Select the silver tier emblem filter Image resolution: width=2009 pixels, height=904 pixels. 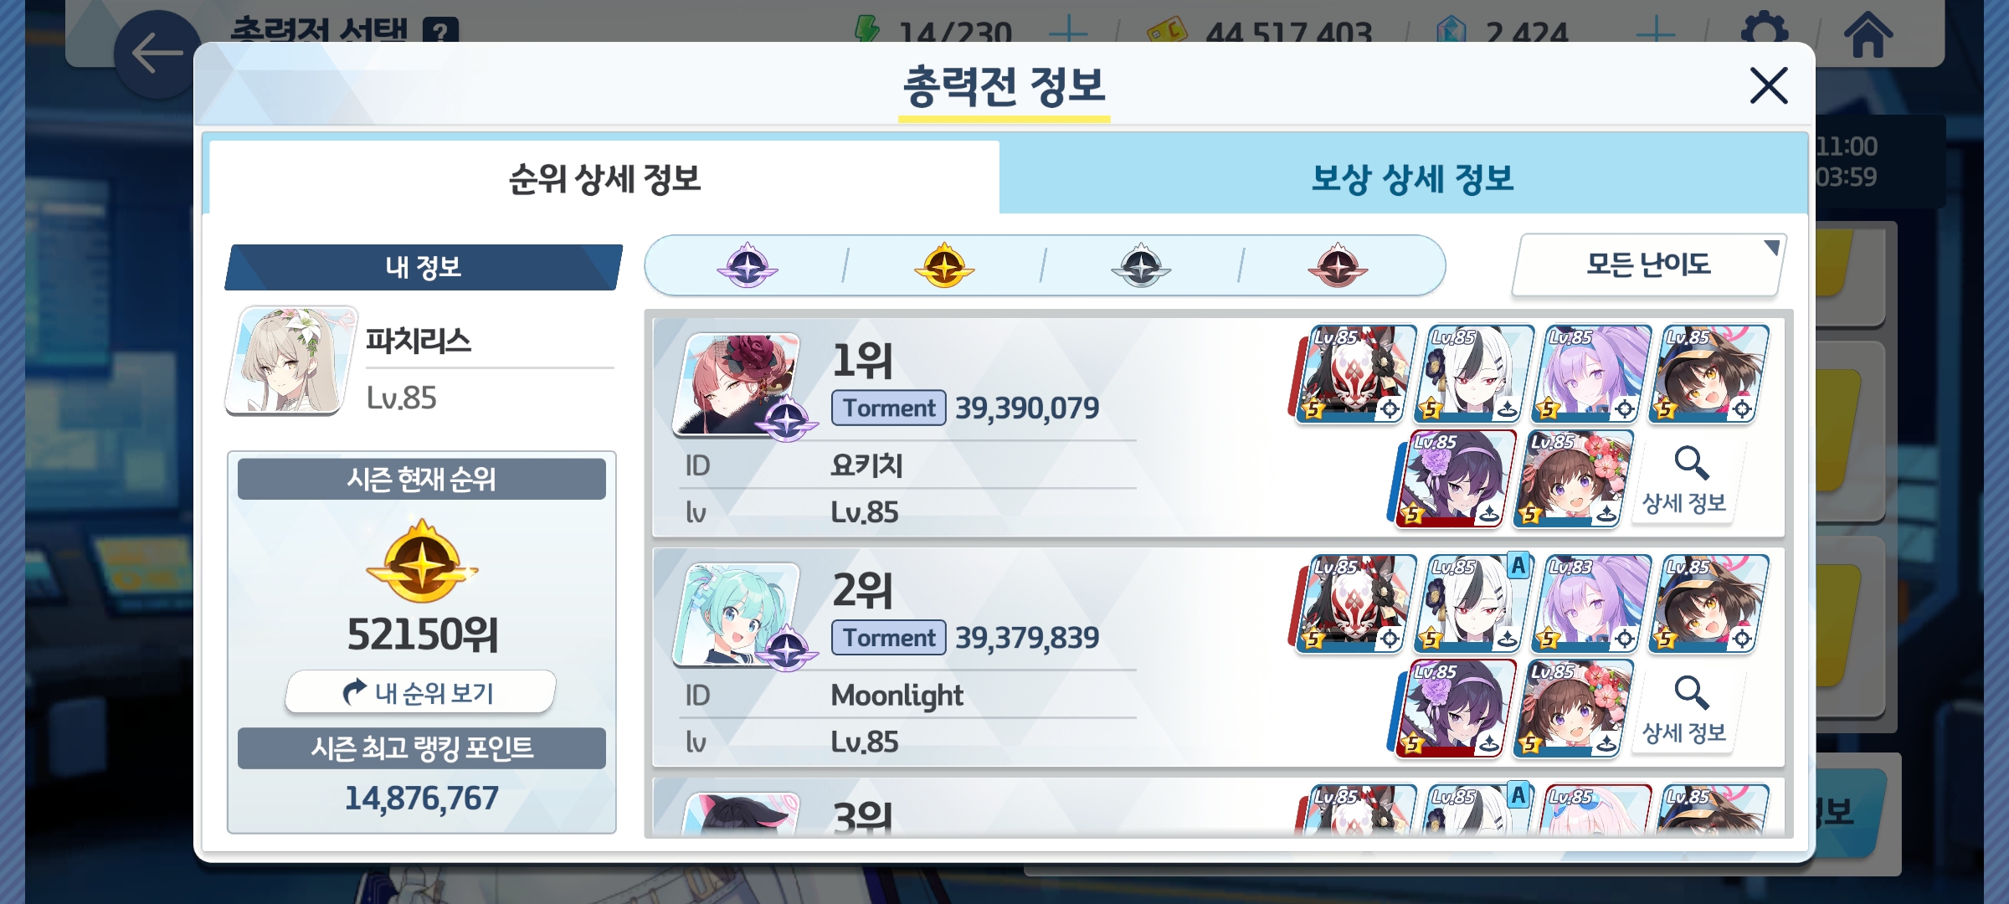point(1141,265)
